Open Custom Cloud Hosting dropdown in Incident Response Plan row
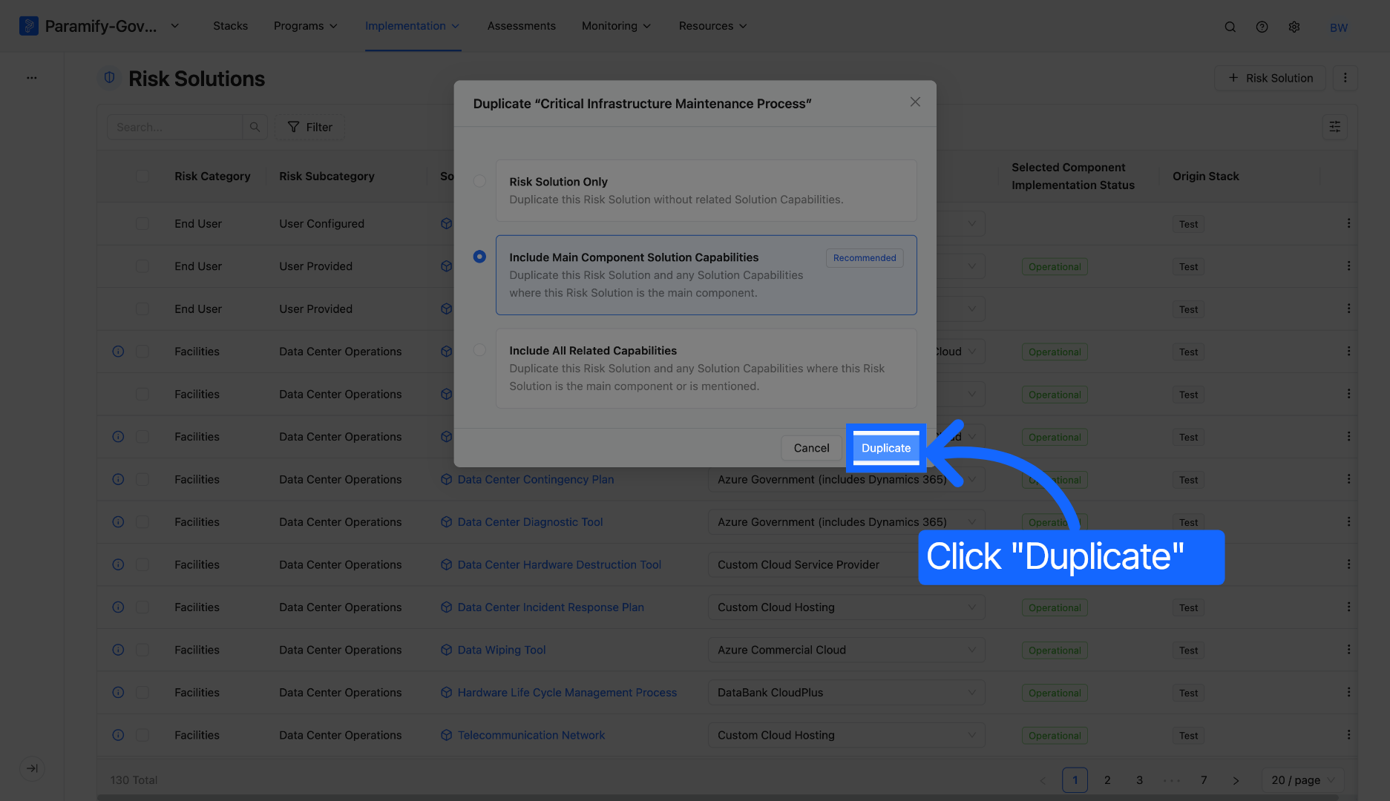This screenshot has height=801, width=1390. [x=846, y=607]
